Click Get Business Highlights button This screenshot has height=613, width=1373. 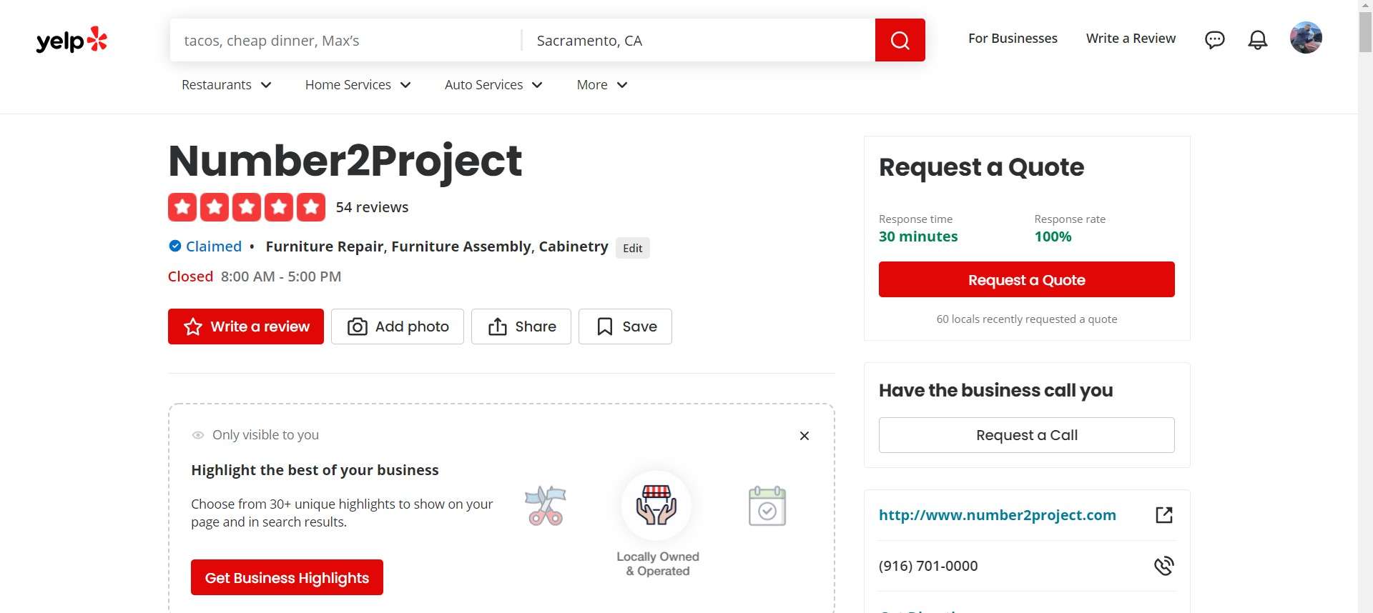coord(287,577)
